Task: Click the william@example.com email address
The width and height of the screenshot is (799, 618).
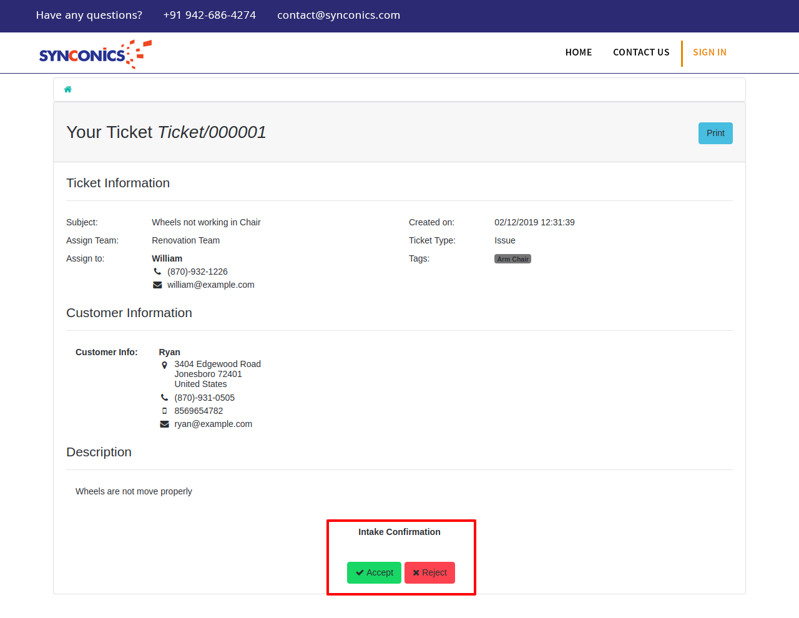Action: tap(210, 285)
